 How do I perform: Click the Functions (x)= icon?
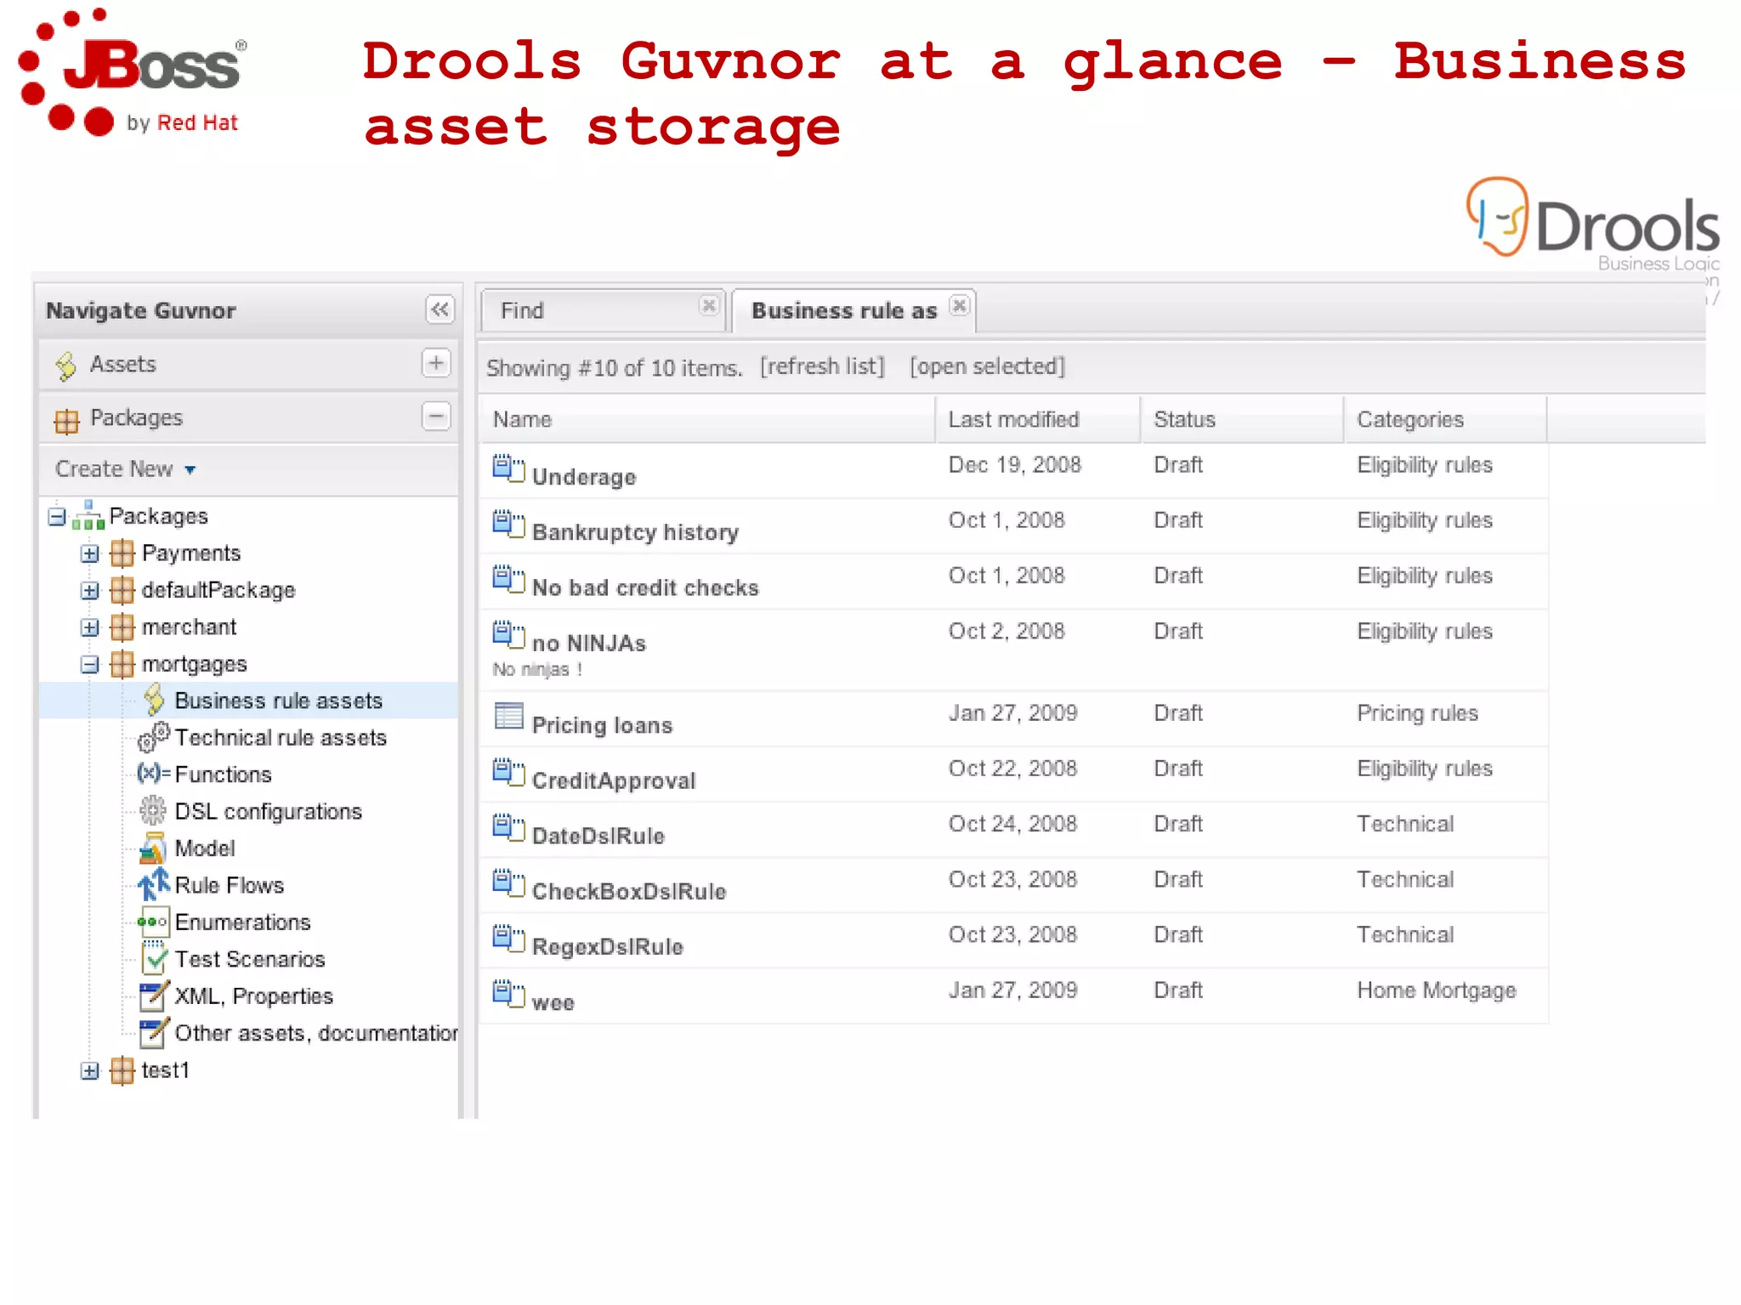point(153,774)
